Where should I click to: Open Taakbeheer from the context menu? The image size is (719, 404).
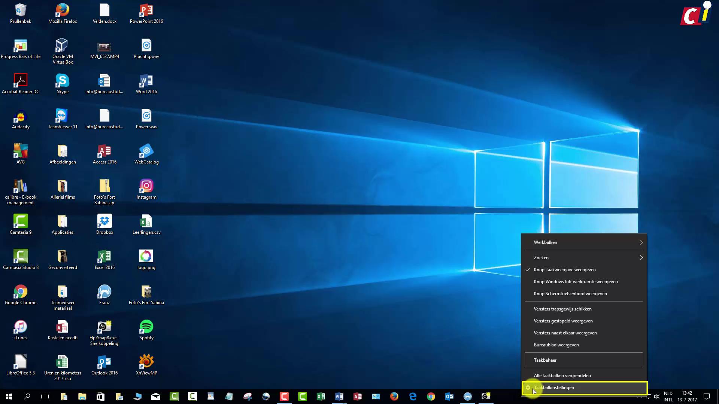(x=545, y=360)
